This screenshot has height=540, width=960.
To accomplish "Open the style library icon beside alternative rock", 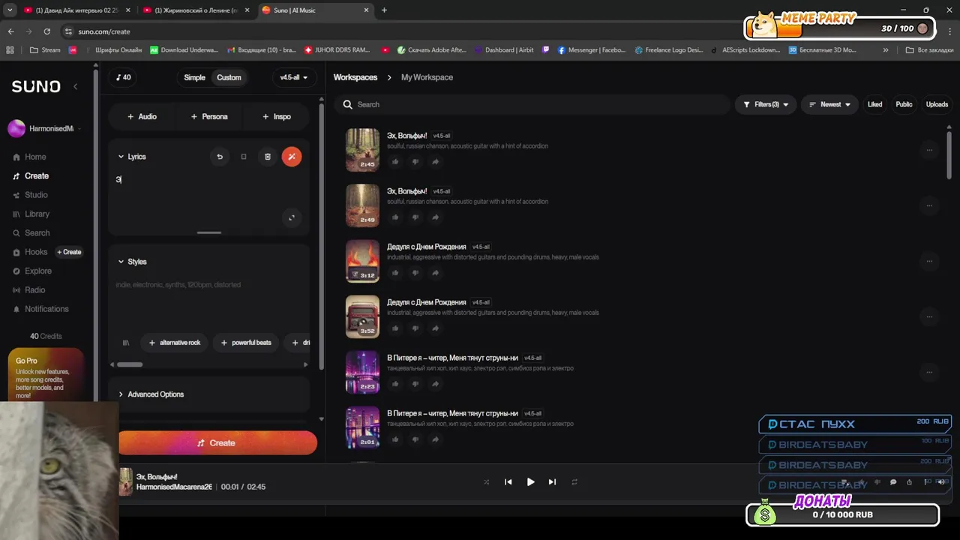I will [126, 343].
